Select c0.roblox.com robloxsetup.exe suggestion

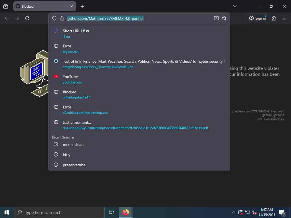[139, 110]
